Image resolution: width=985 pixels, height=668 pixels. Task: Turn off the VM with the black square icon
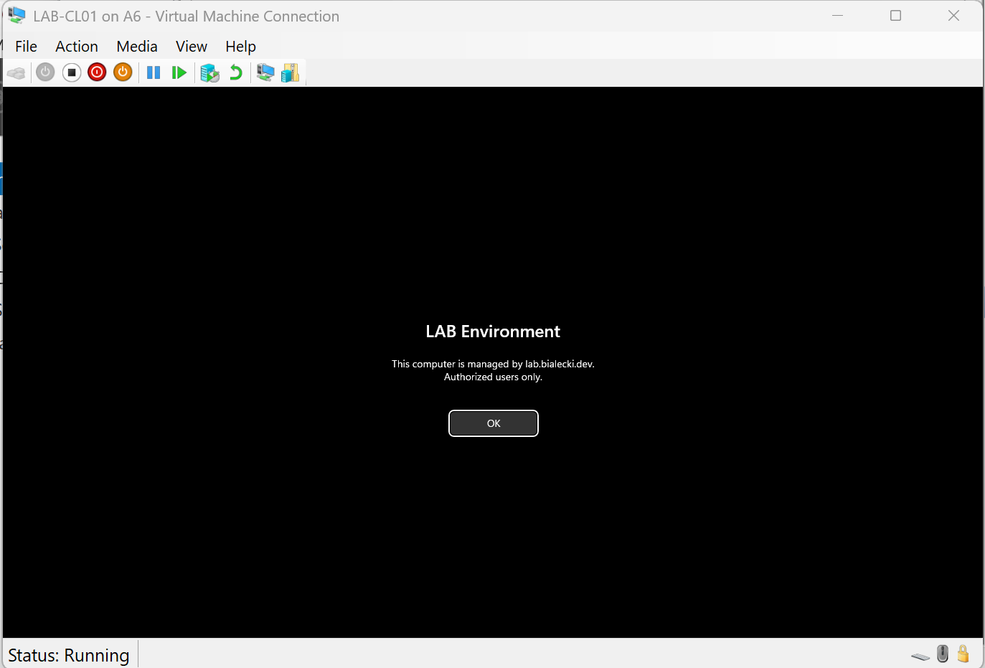(72, 72)
